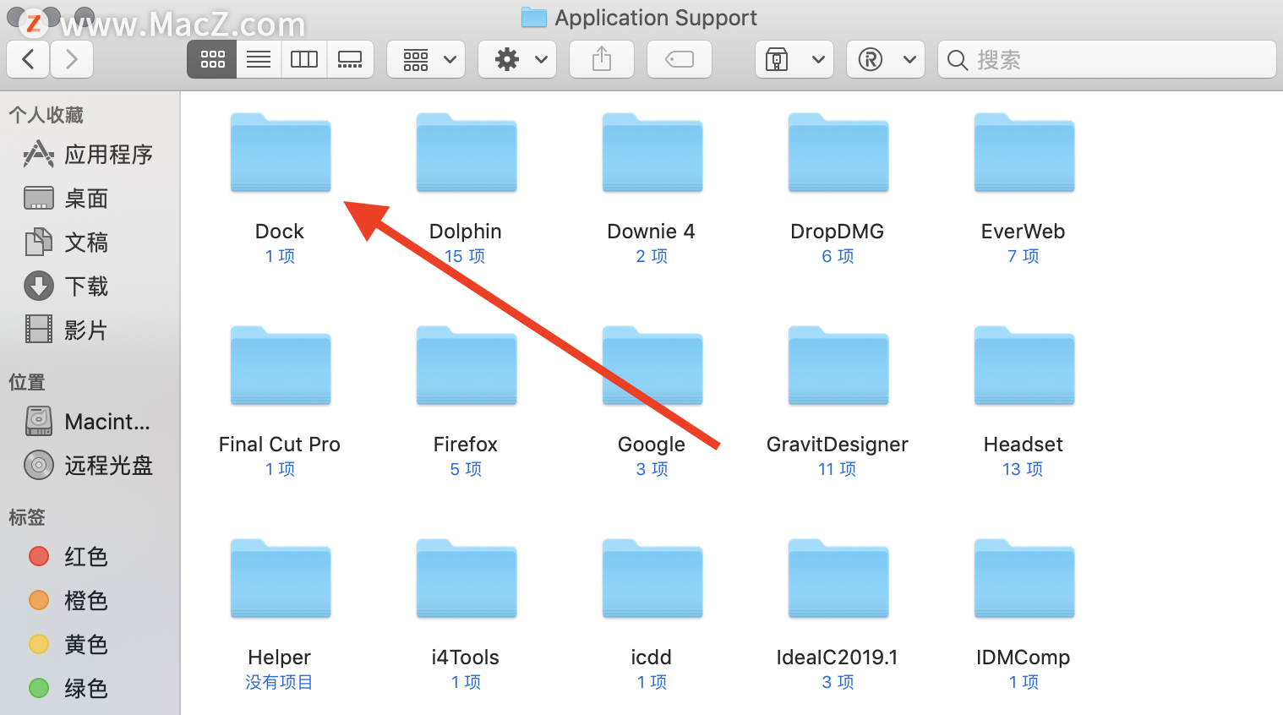
Task: Click the Share toolbar button
Action: 602,59
